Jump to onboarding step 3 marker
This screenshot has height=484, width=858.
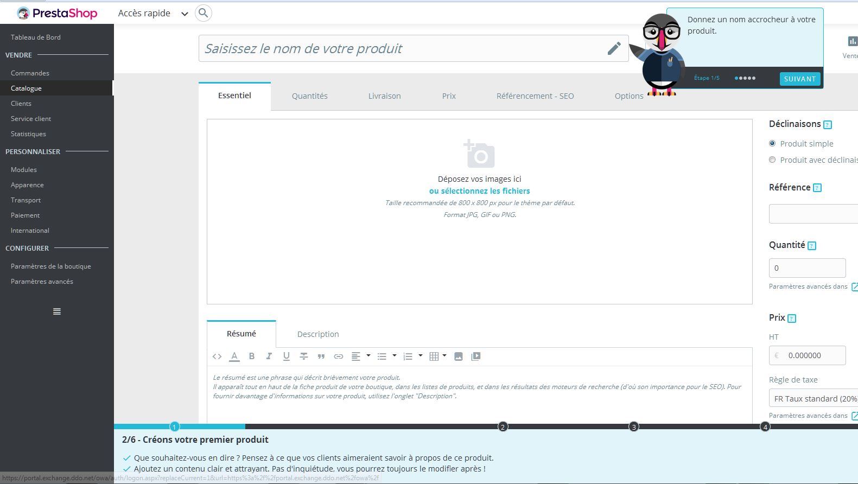634,426
